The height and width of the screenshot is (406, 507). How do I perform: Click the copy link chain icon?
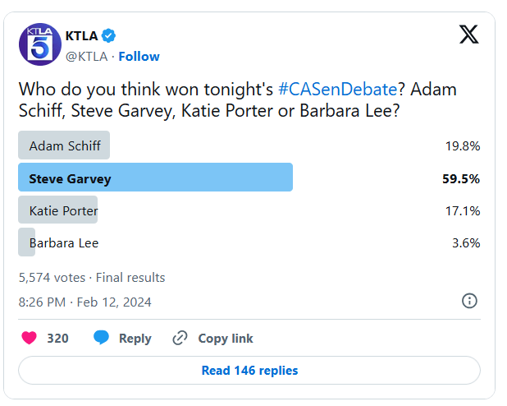(180, 338)
